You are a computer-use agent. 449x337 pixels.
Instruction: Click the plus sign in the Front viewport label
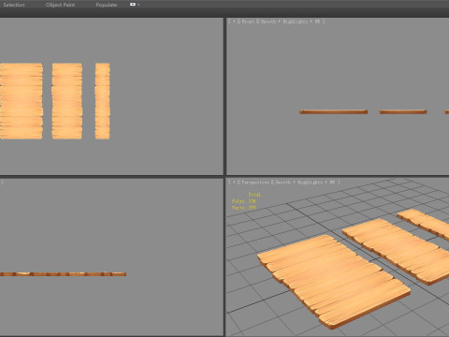[234, 22]
